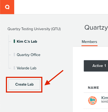Screen dimensions: 108x112
Task: Click the tree connector line beside Velarde Lab
Action: pyautogui.click(x=10, y=68)
